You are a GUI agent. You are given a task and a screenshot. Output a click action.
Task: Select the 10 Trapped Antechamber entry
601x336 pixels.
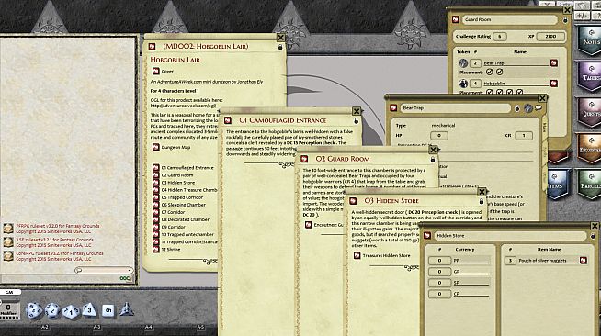pos(187,234)
